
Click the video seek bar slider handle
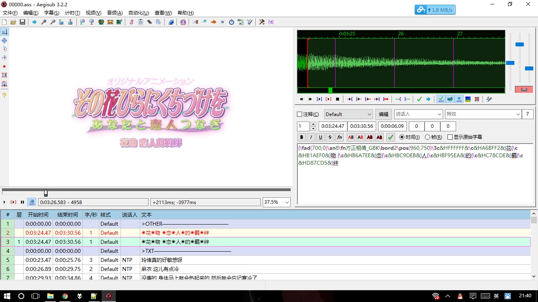(46, 193)
